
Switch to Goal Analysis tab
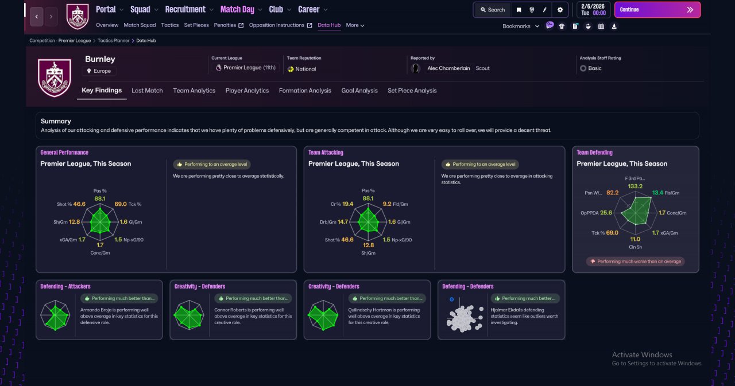tap(359, 91)
